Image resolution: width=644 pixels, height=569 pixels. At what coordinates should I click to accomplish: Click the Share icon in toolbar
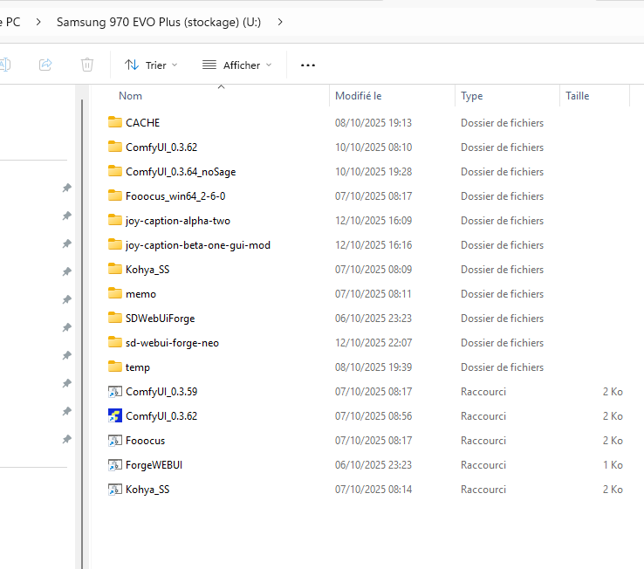45,65
